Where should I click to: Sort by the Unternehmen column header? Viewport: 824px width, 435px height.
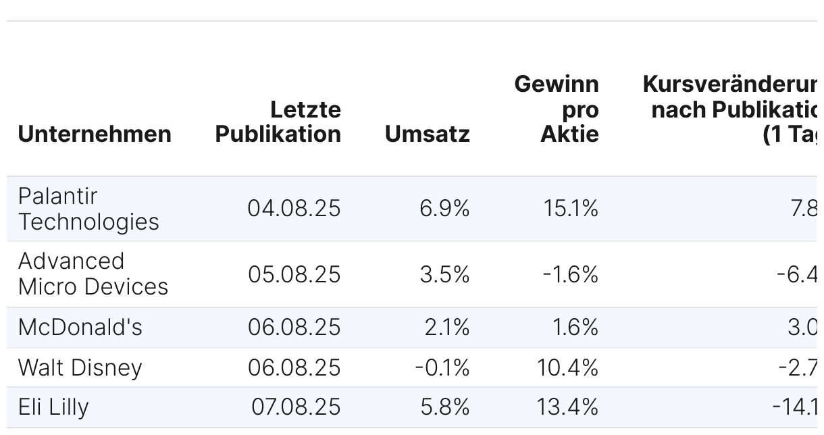point(95,134)
